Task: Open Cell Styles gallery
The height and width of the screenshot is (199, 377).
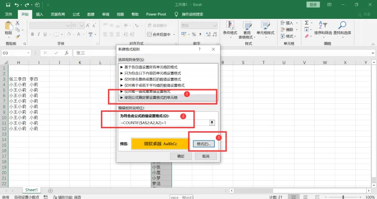Action: pos(265,30)
